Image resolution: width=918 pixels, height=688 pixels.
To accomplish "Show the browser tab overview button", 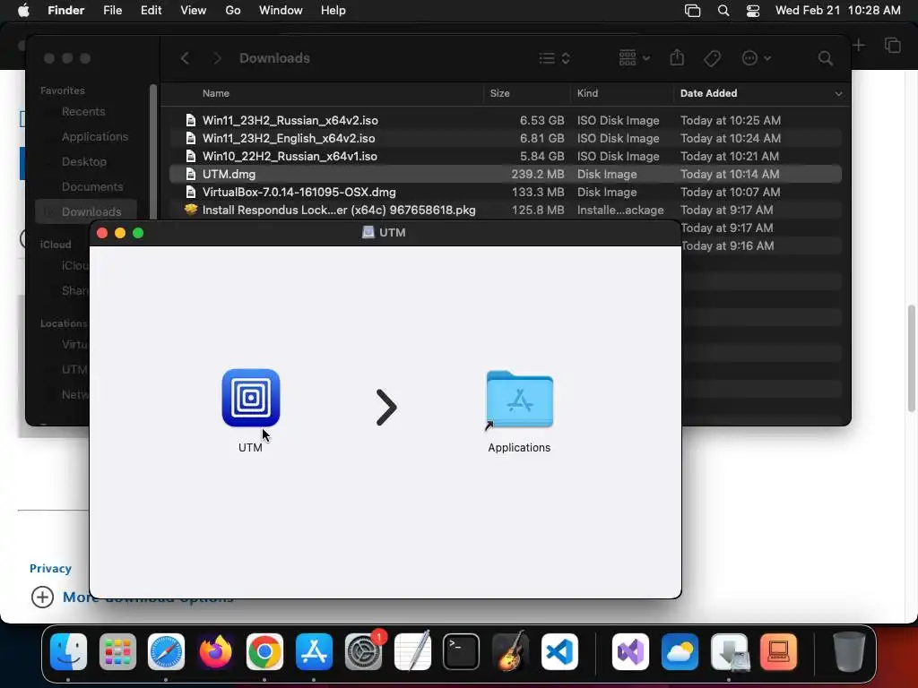I will point(892,45).
